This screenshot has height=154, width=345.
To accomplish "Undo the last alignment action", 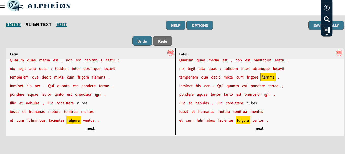I will (142, 41).
